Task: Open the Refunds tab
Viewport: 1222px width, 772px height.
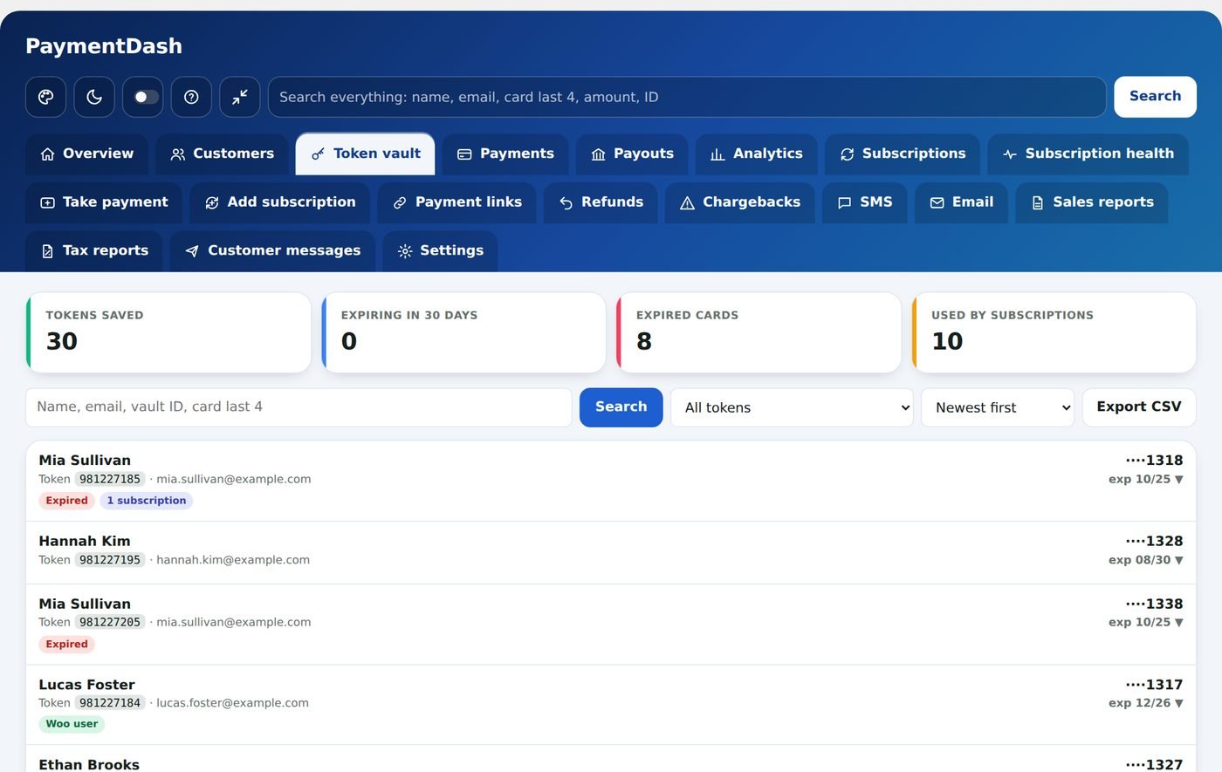Action: pos(601,202)
